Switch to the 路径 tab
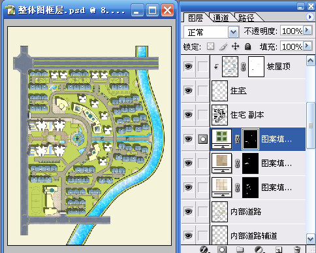Viewport: 316px width, 253px height. (x=246, y=18)
